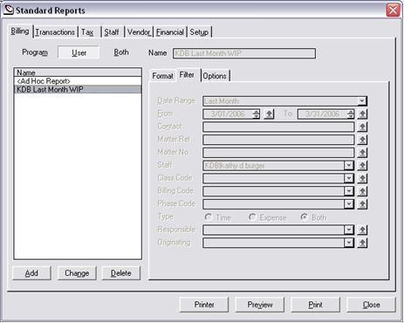Click the Delete button
404x323 pixels.
(121, 273)
